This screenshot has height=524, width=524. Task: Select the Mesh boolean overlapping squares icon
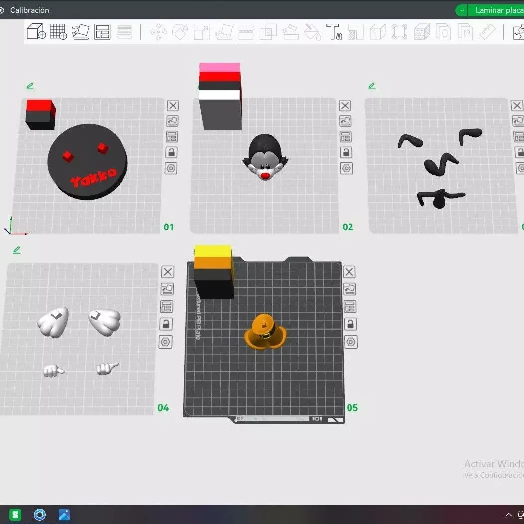[268, 32]
